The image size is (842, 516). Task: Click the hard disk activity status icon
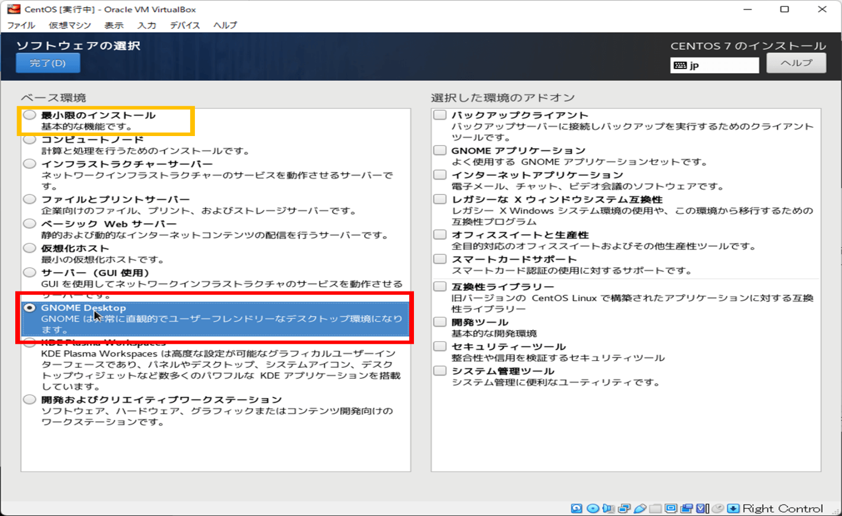(x=577, y=508)
